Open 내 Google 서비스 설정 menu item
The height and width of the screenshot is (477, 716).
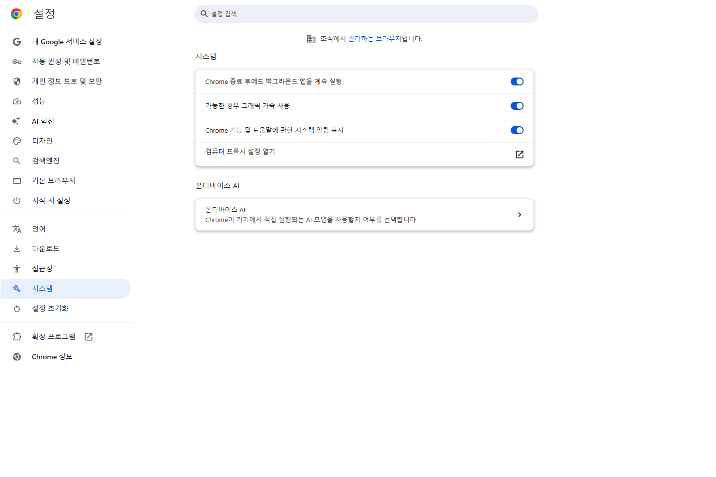[x=66, y=42]
